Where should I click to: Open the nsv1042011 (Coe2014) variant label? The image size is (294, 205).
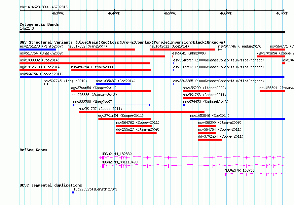pyautogui.click(x=169, y=46)
